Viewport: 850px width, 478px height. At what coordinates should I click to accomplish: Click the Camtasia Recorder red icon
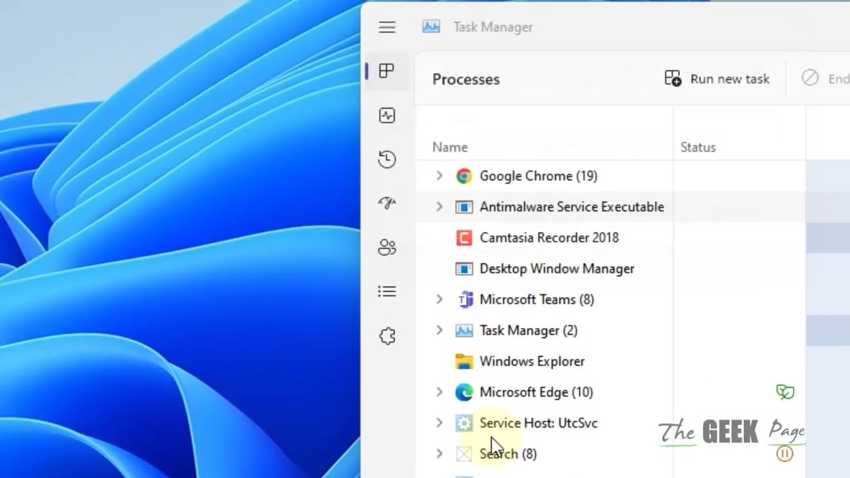(x=464, y=238)
